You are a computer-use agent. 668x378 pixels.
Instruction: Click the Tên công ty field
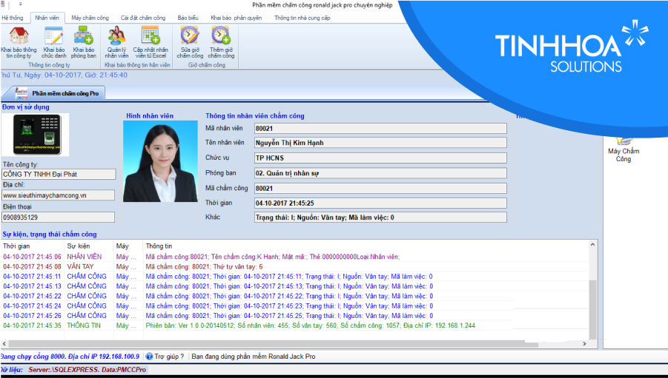coord(59,174)
